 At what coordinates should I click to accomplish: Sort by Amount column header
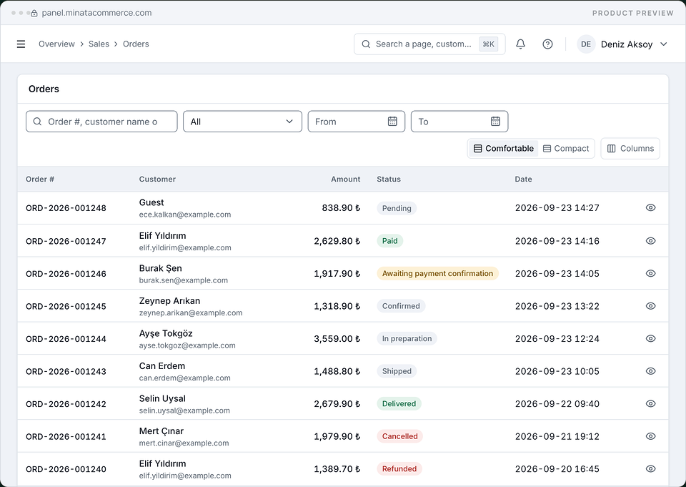pyautogui.click(x=345, y=179)
